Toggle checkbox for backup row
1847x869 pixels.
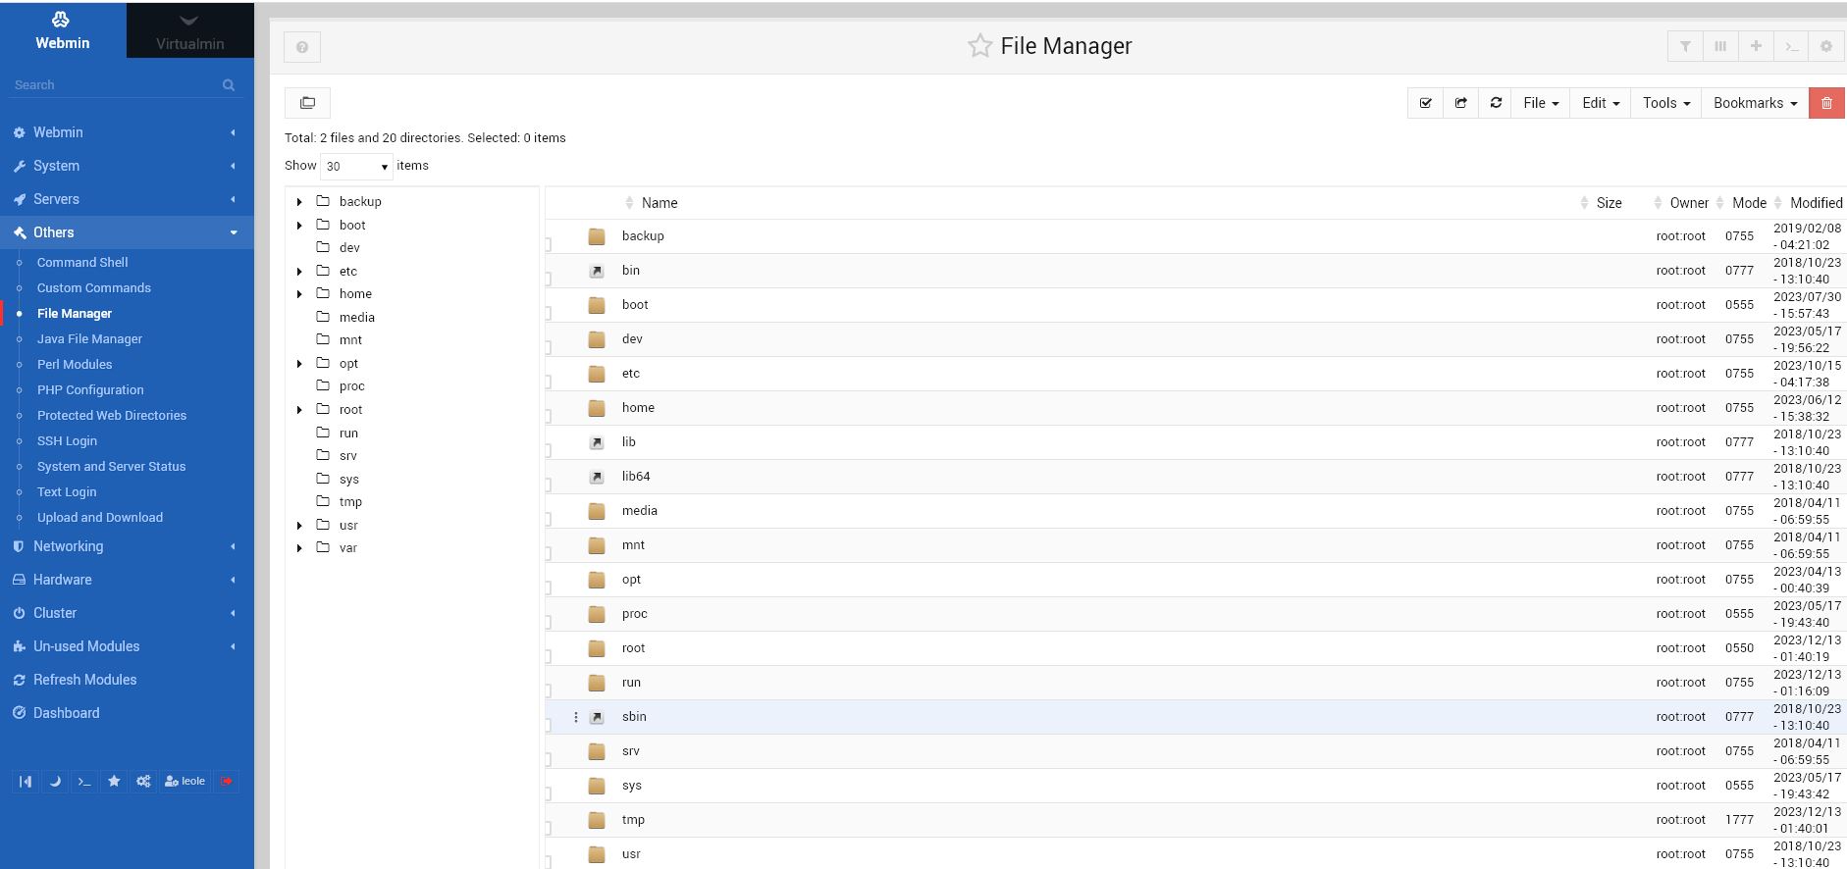click(x=549, y=244)
